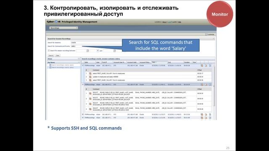Screen dimensions: 269x151
Task: Click the middle action icon on the third session row
Action: pyautogui.click(x=206, y=115)
